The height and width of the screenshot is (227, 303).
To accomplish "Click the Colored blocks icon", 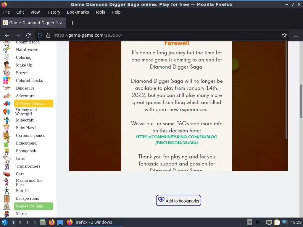I will pyautogui.click(x=7, y=80).
